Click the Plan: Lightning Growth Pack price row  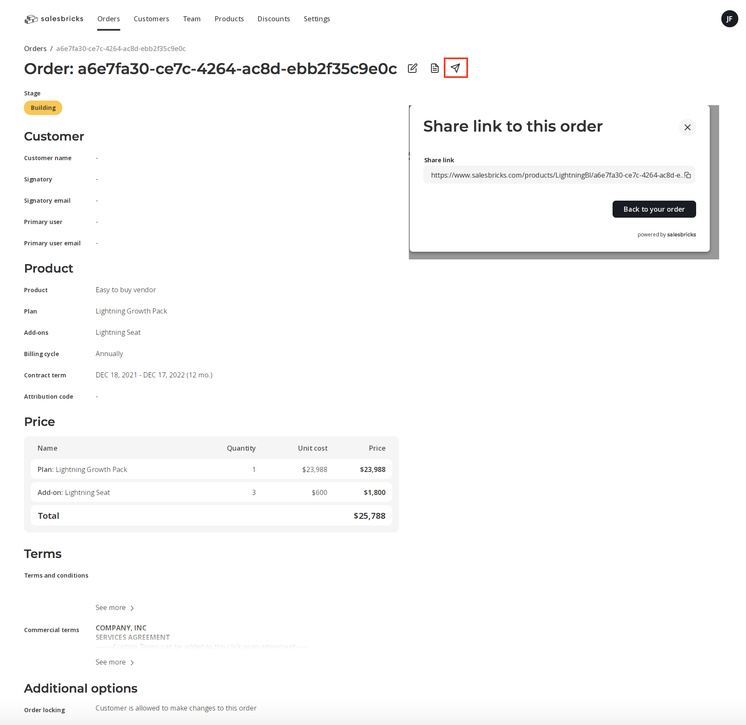pos(211,469)
